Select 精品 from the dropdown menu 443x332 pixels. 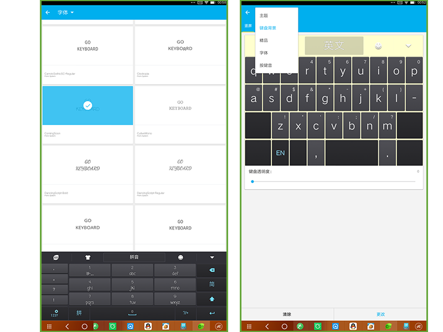pos(276,40)
